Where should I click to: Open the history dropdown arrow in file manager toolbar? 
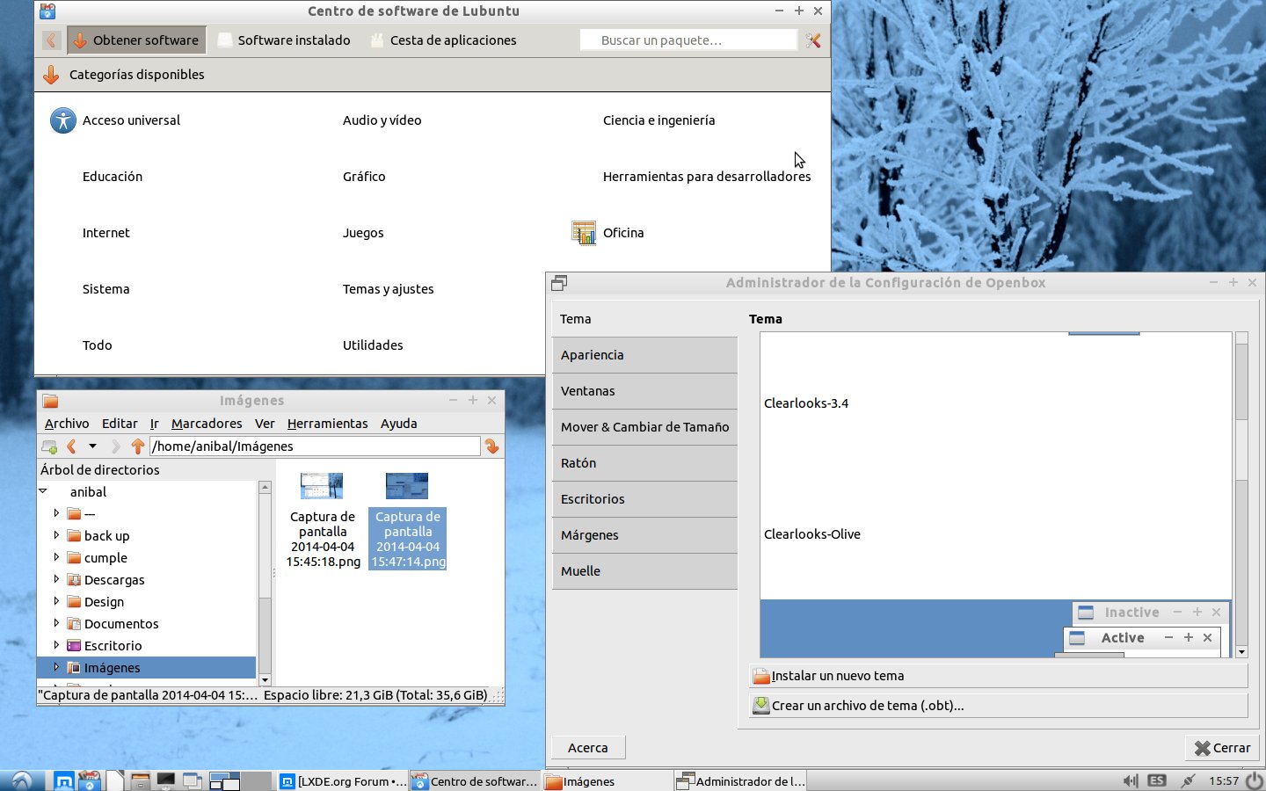click(92, 446)
